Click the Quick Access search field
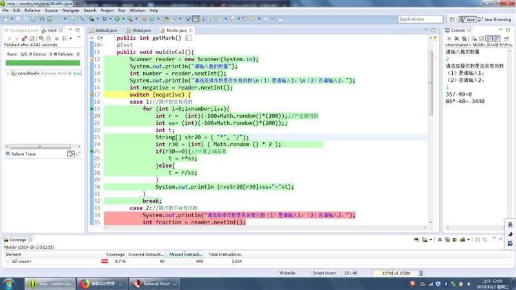The height and width of the screenshot is (290, 516). tap(421, 19)
